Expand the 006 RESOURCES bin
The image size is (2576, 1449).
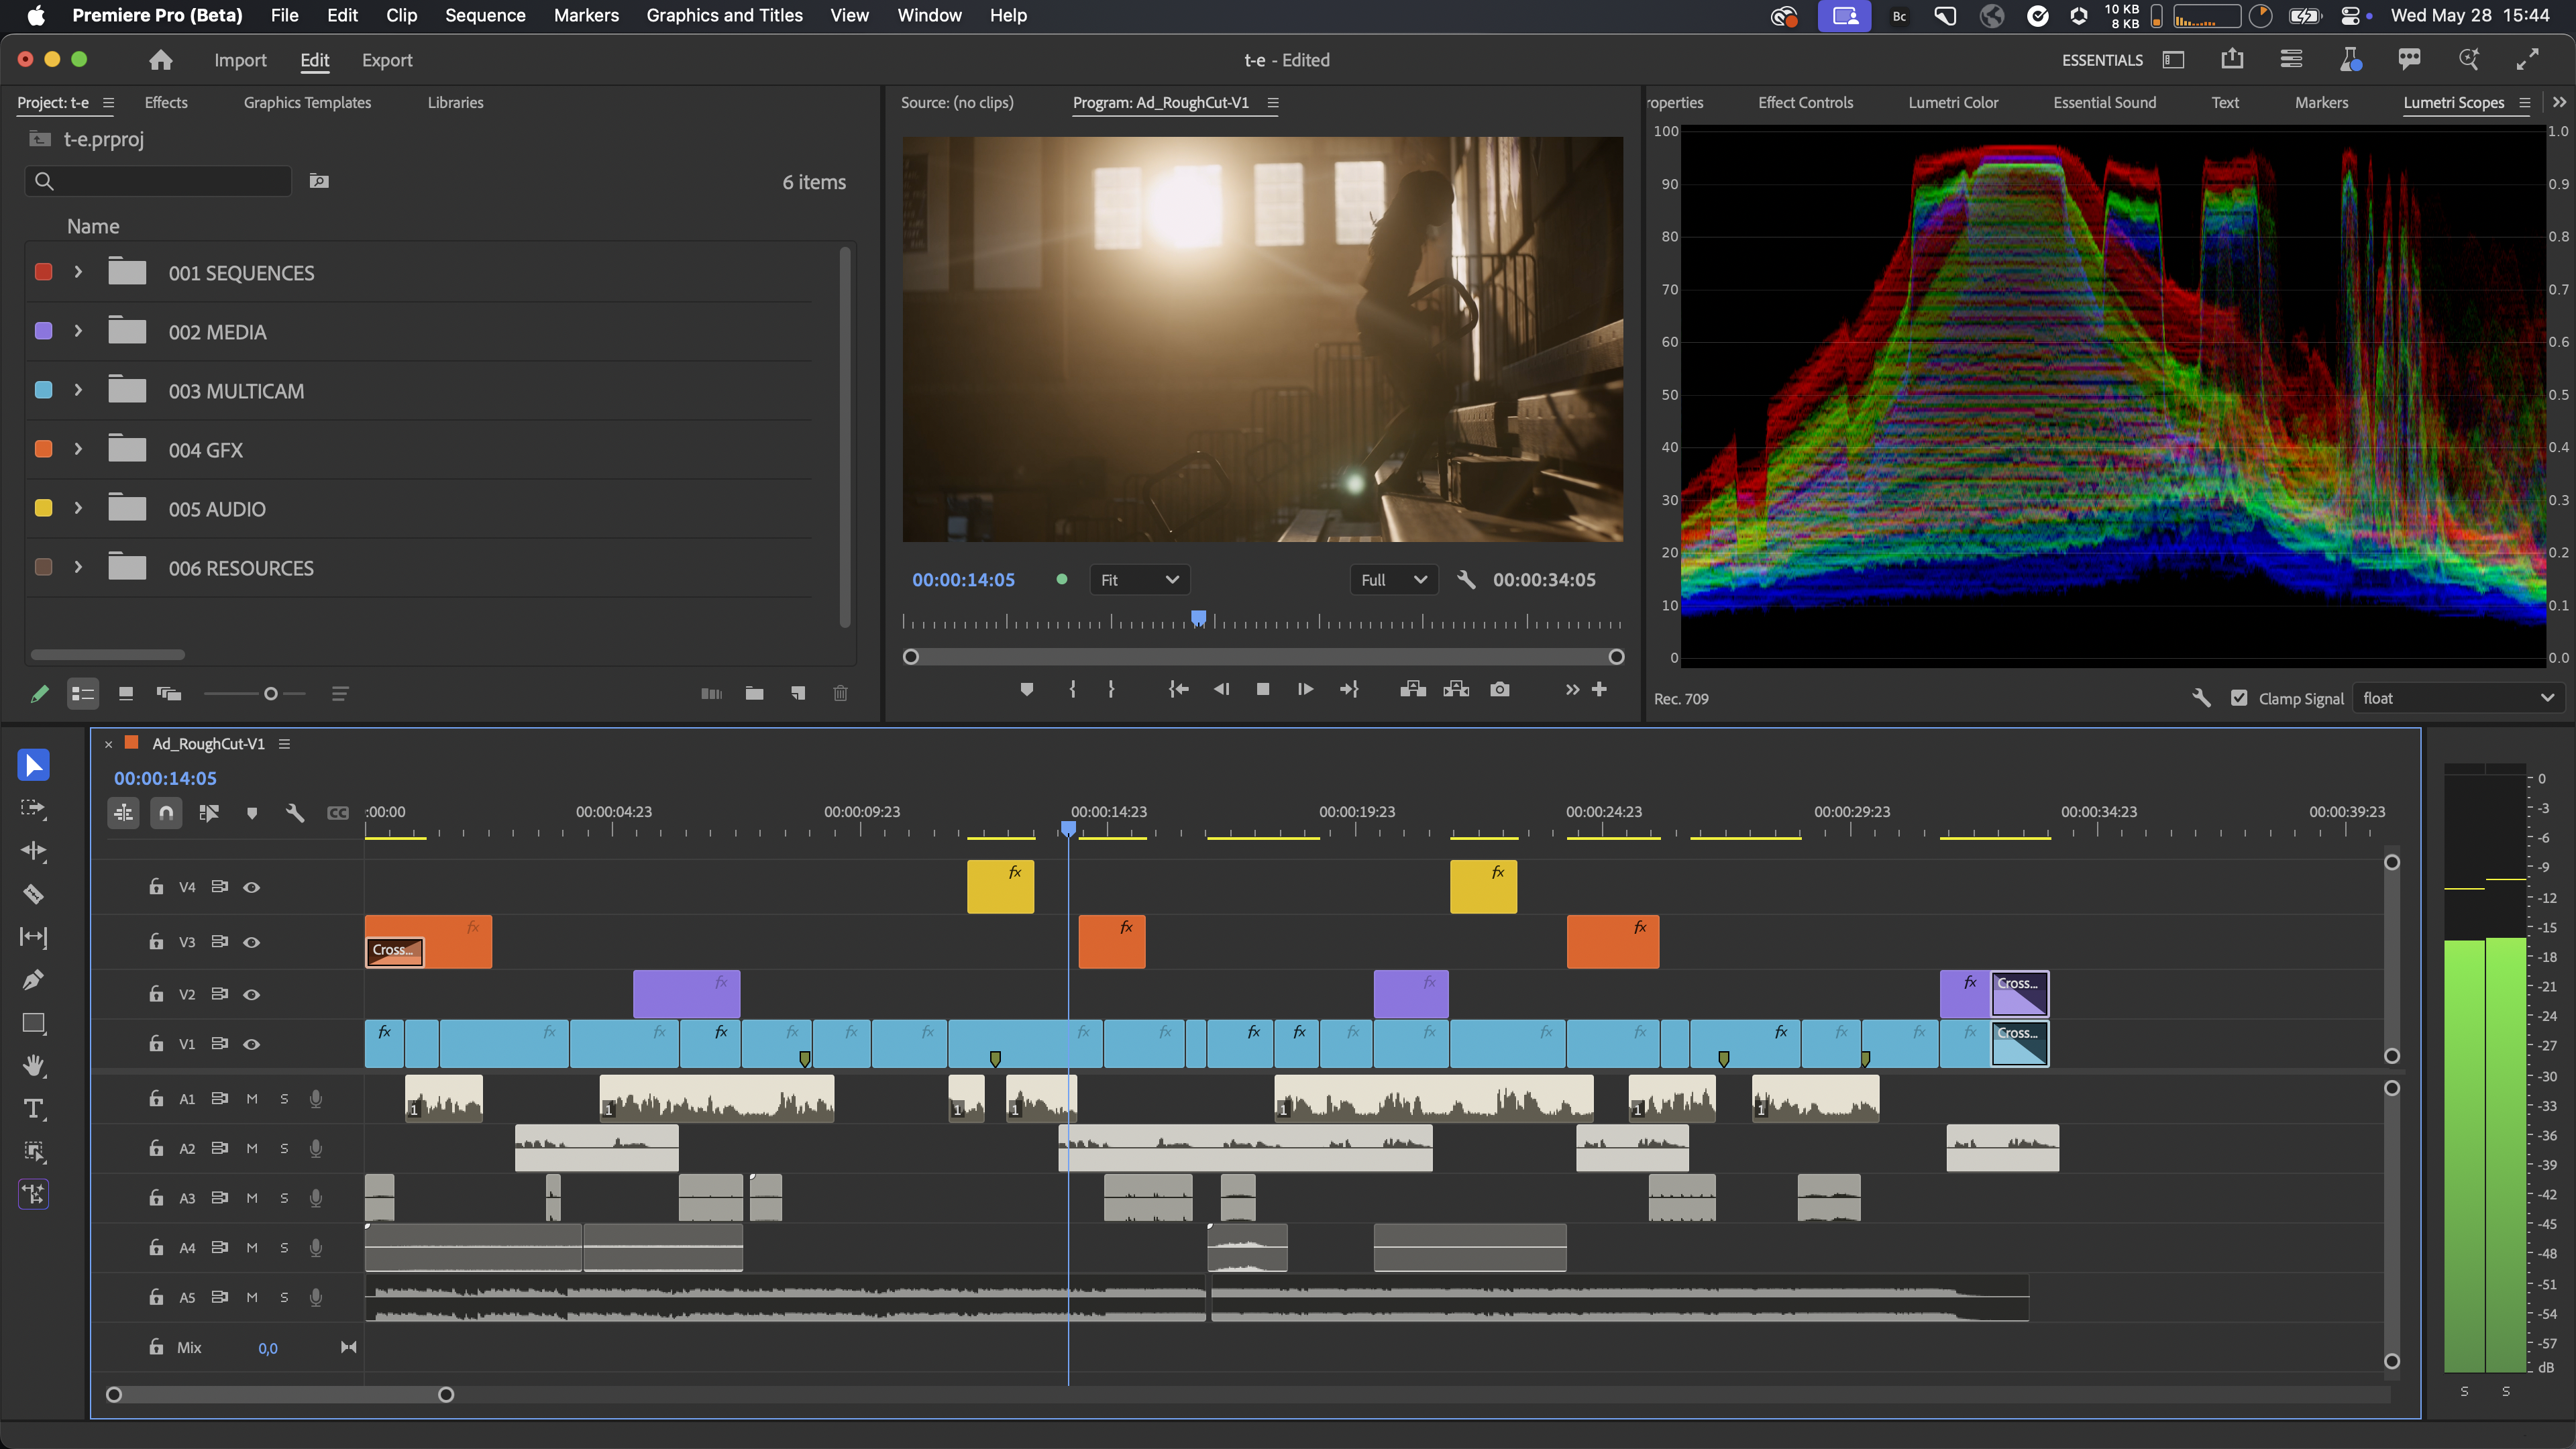pyautogui.click(x=78, y=567)
